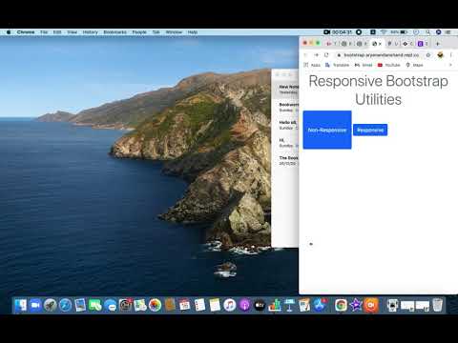Image resolution: width=458 pixels, height=343 pixels.
Task: Open iMovie star icon in Dock
Action: [356, 305]
